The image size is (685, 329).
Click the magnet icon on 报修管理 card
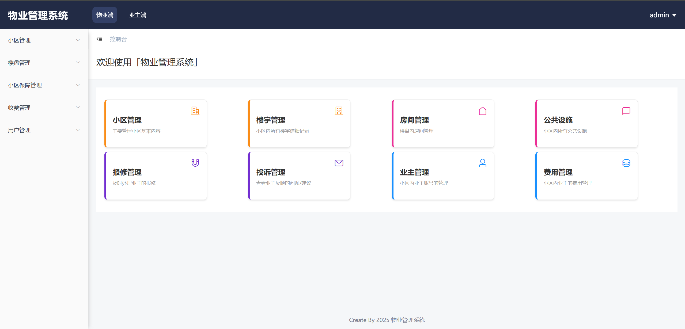click(x=195, y=163)
